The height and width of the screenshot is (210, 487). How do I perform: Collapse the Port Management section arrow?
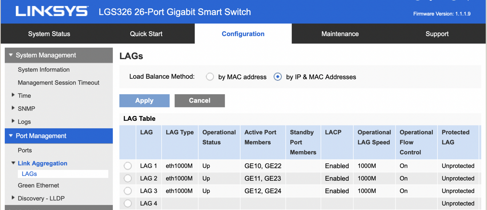11,136
